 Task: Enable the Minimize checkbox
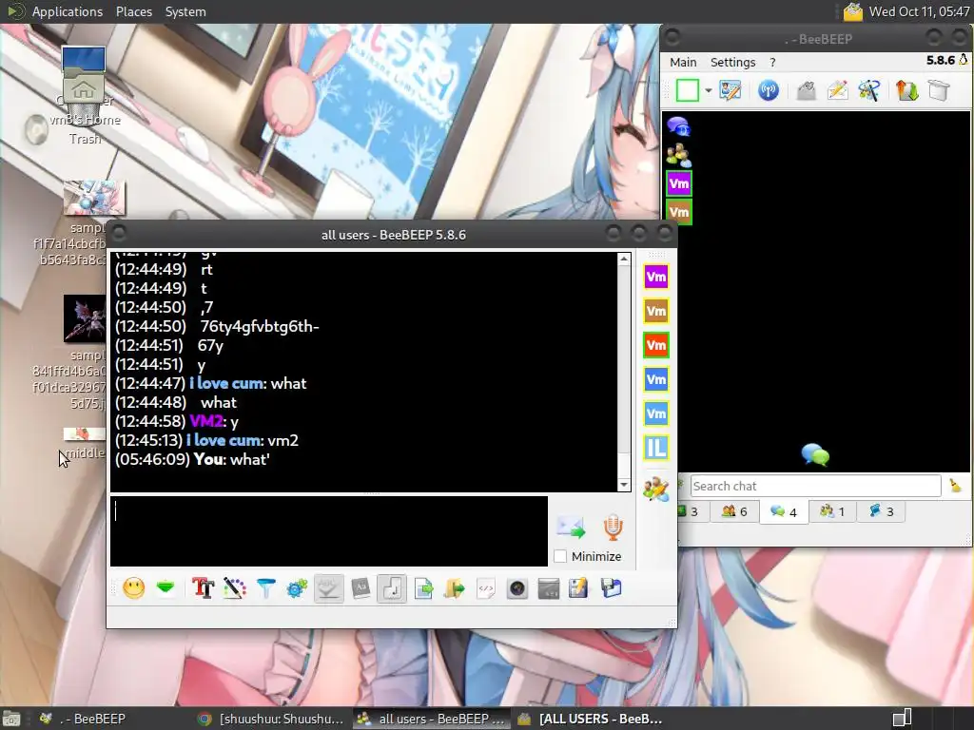click(560, 556)
